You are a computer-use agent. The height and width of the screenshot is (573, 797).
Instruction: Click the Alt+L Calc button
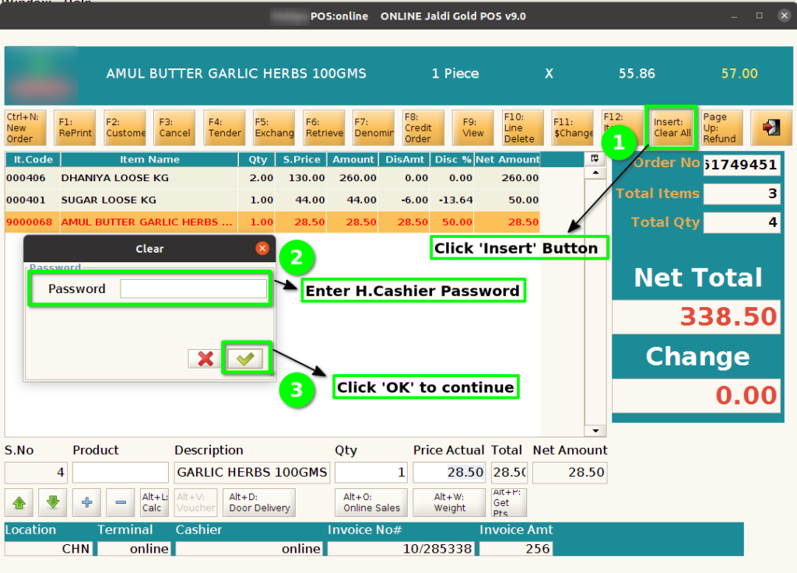[x=155, y=502]
